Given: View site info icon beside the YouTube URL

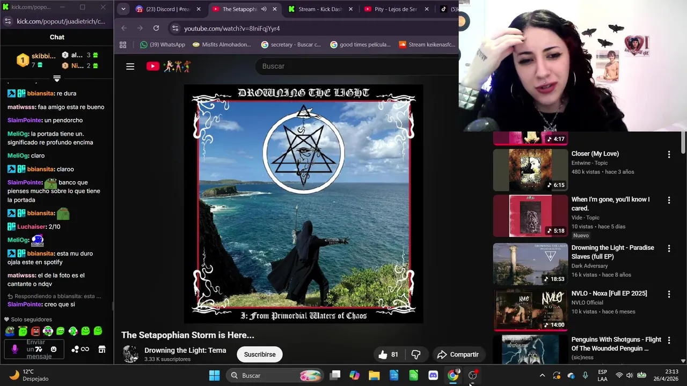Looking at the screenshot, I should pyautogui.click(x=175, y=28).
